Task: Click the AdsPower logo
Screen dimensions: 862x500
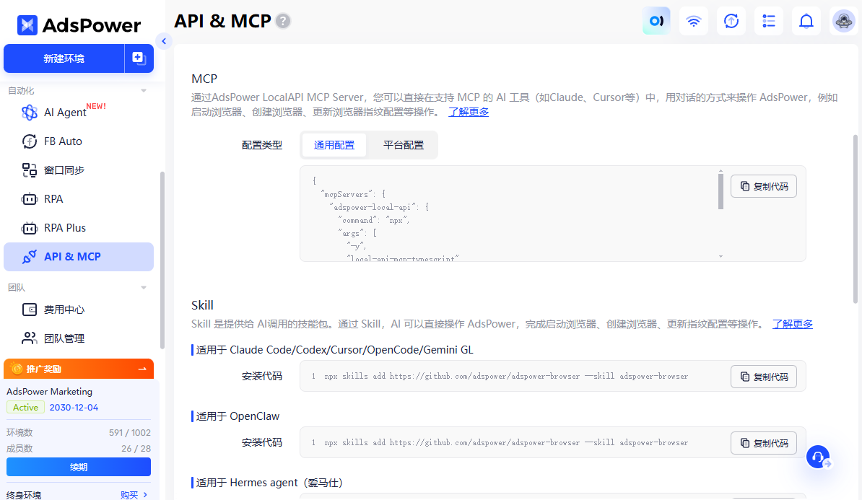Action: 79,25
